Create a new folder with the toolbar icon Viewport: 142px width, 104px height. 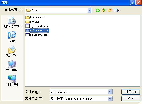pyautogui.click(x=110, y=11)
